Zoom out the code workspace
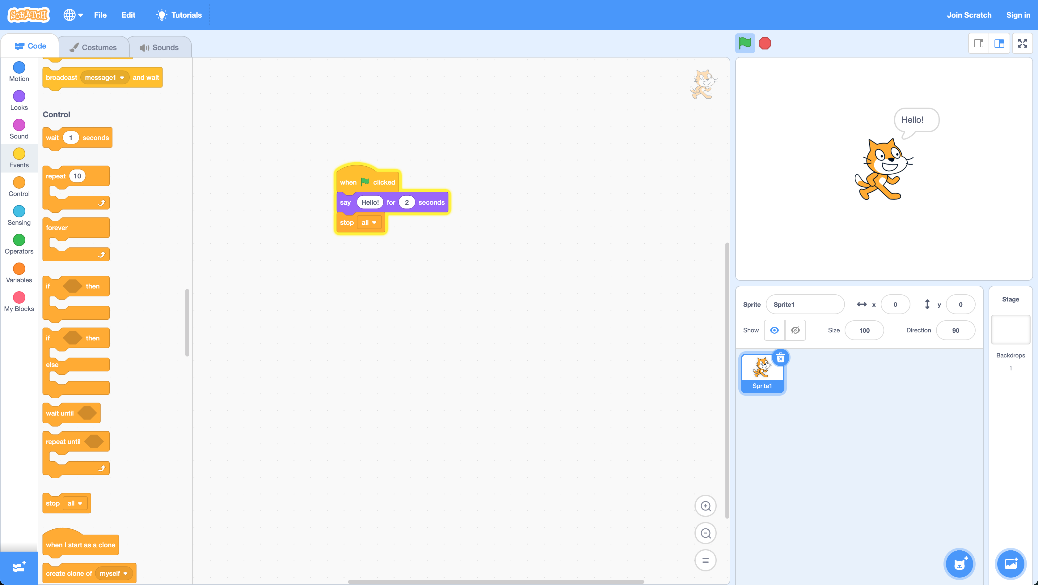The width and height of the screenshot is (1038, 585). pos(705,533)
